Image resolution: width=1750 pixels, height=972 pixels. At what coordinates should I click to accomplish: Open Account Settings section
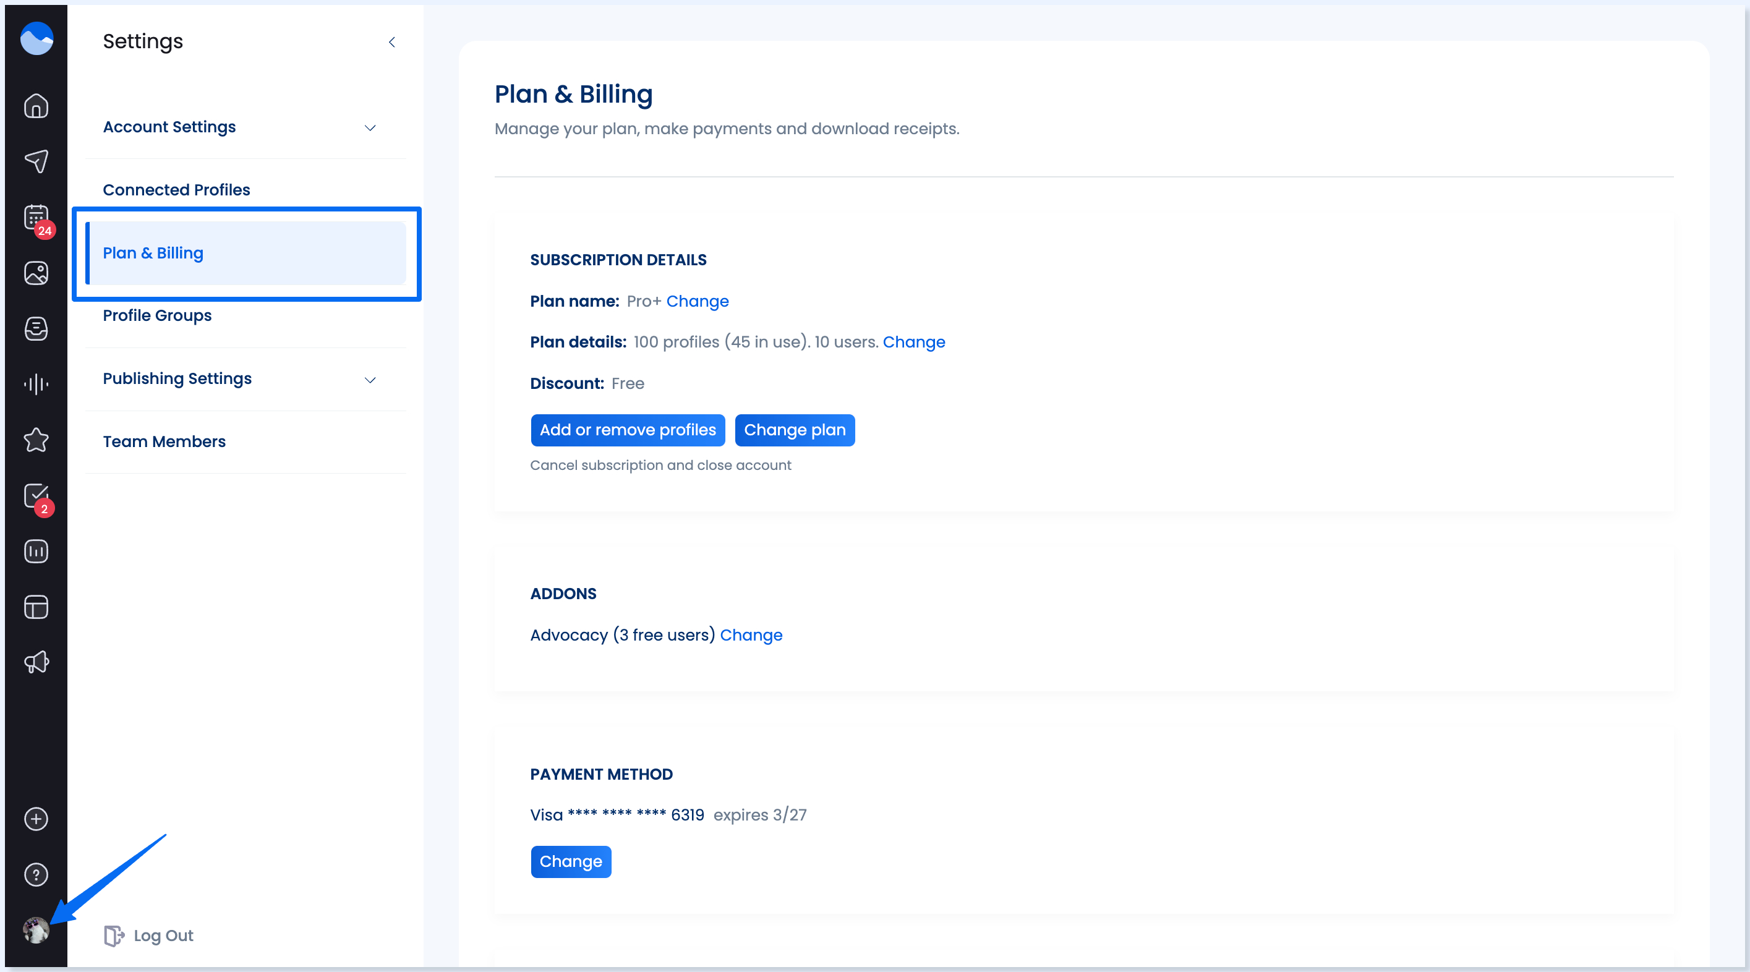click(x=246, y=127)
